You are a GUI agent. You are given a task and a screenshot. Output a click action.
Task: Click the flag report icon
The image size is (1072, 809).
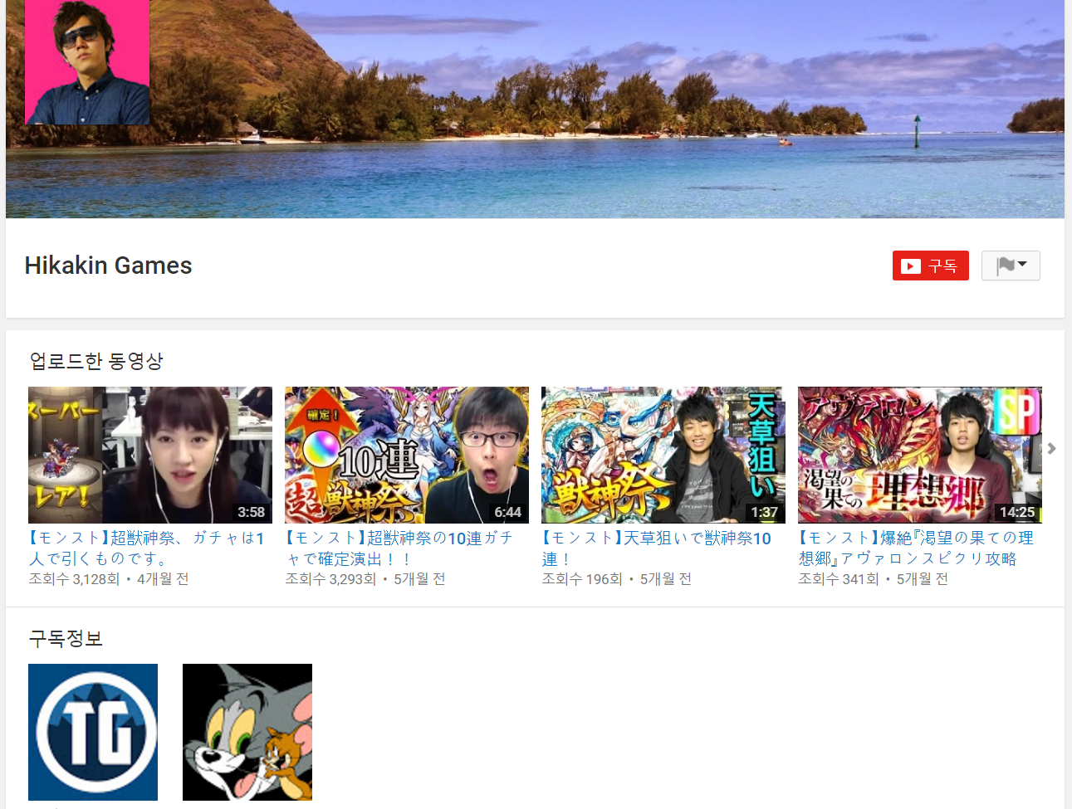tap(1005, 265)
